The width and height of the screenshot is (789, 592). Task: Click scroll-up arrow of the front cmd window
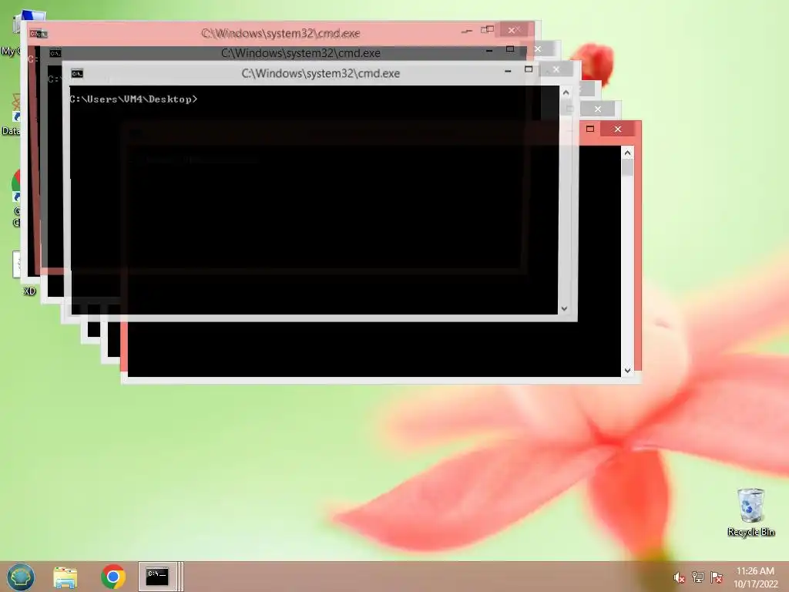[566, 92]
